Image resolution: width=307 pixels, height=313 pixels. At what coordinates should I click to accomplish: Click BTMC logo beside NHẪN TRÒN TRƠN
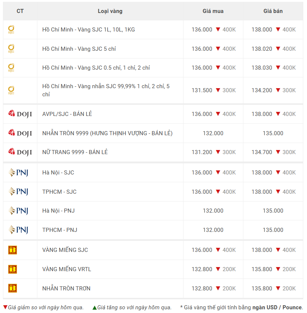tap(13, 288)
